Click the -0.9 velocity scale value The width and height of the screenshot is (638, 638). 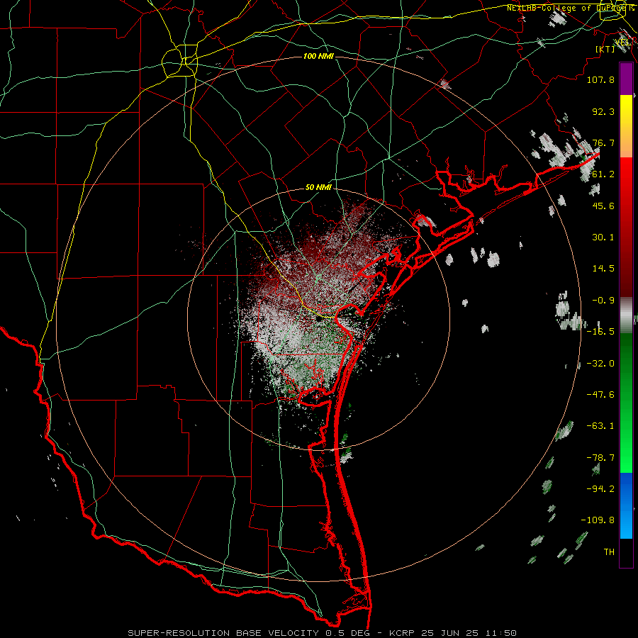click(603, 301)
